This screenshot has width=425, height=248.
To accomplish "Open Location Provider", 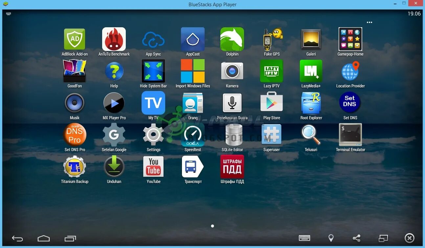I will [350, 71].
